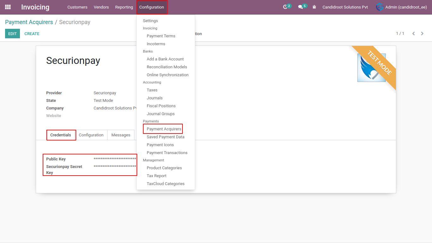This screenshot has height=243, width=432.
Task: Switch company via Candidroot Solutions Pvt
Action: [x=345, y=7]
